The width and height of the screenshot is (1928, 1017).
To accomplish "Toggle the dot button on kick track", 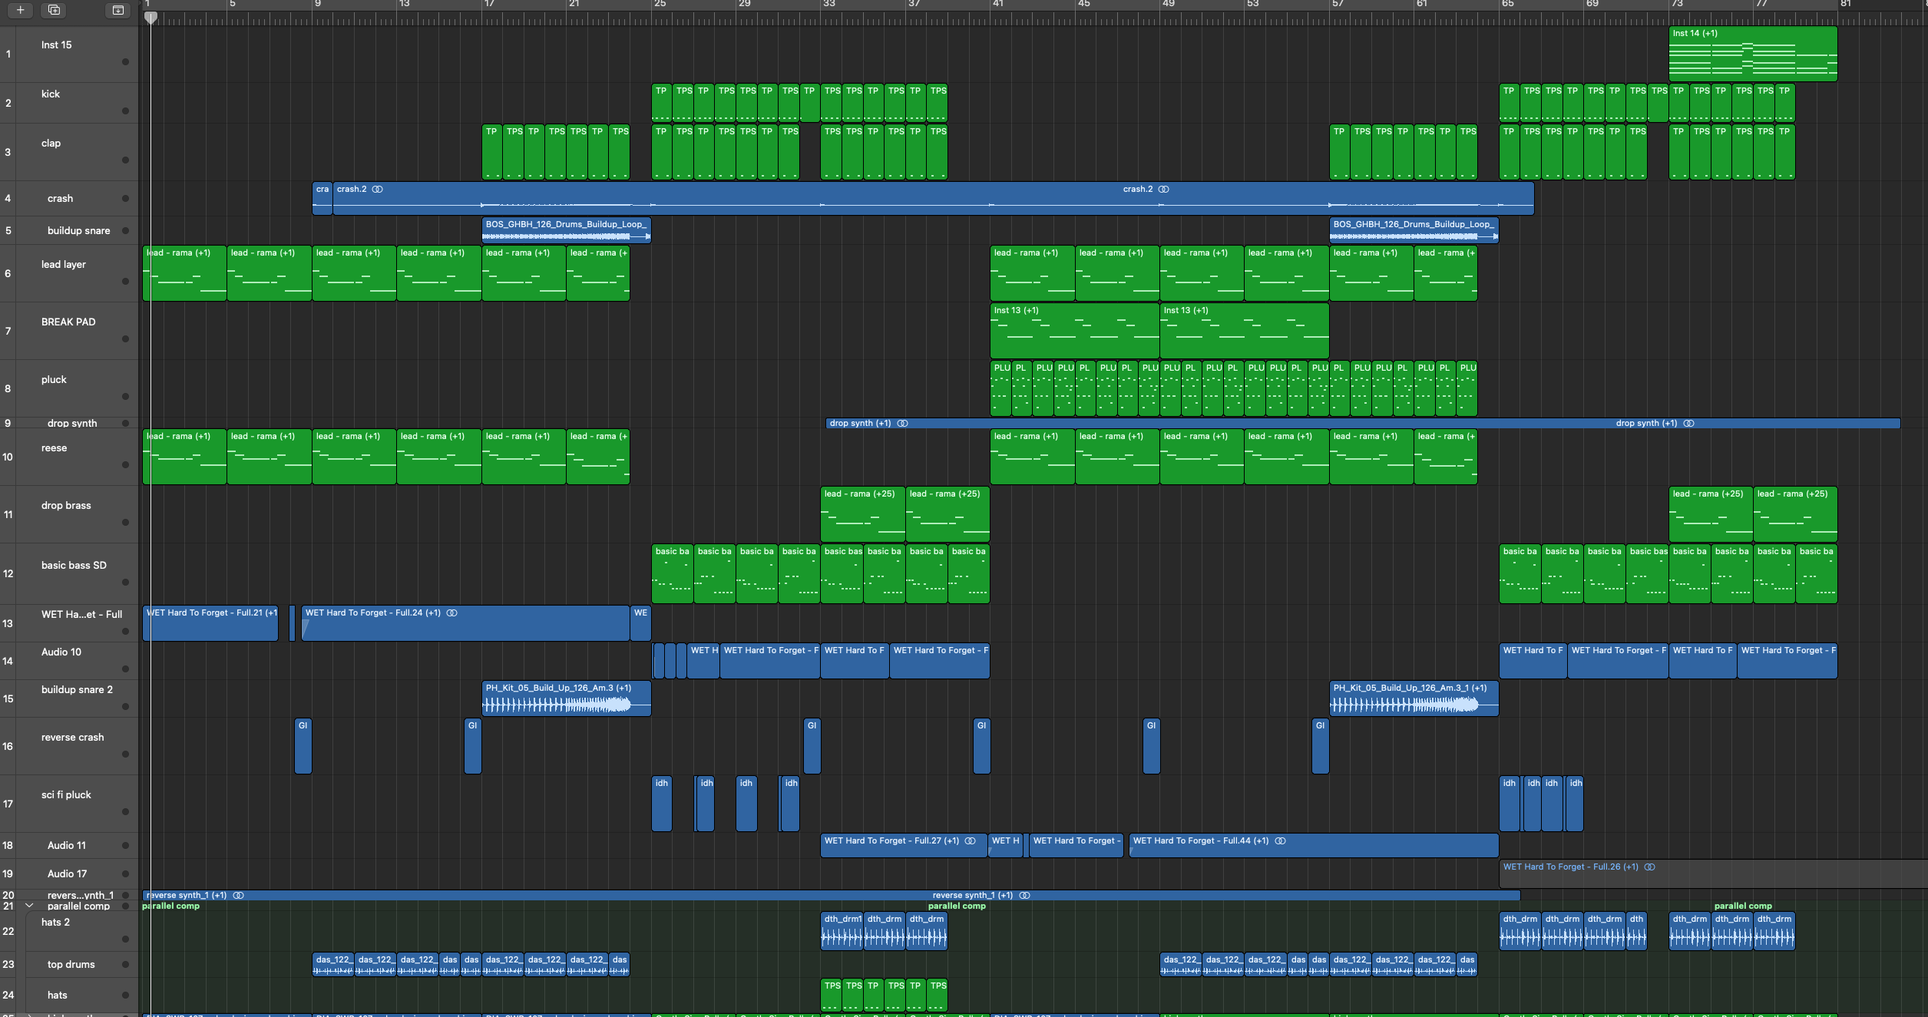I will [x=125, y=111].
